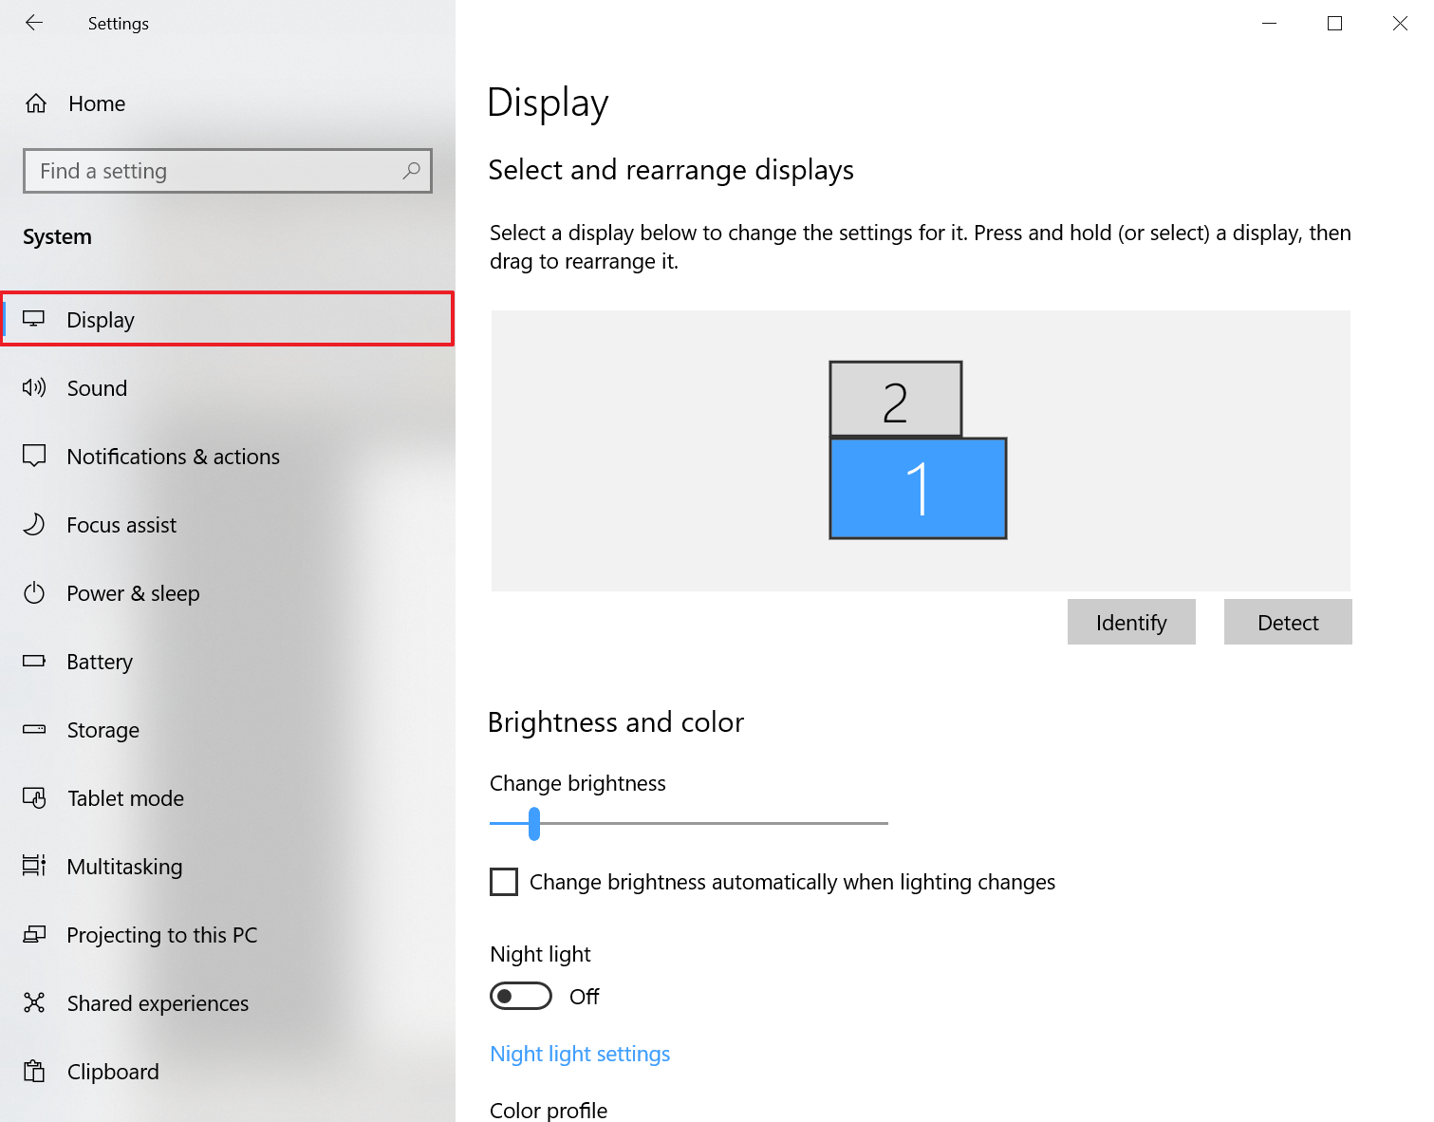
Task: Click the Find a setting search box
Action: coord(218,171)
